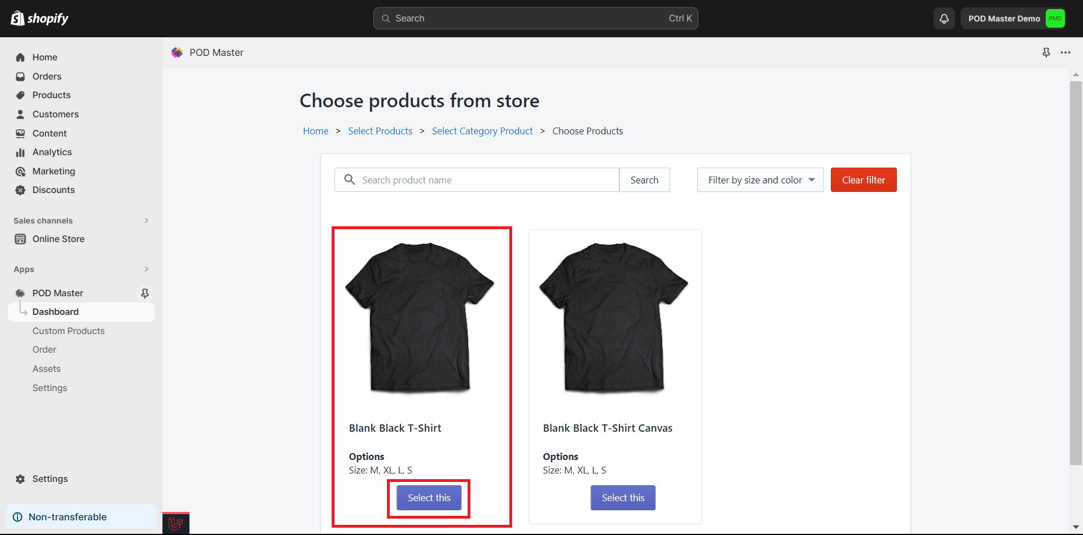Click the Blank Black T-Shirt Canvas title

(x=607, y=428)
